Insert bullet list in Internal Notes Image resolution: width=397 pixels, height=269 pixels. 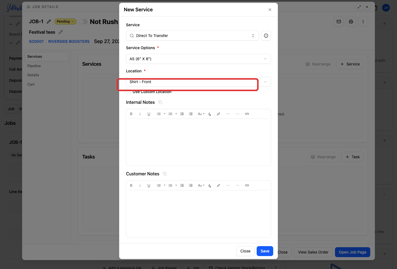pyautogui.click(x=170, y=114)
